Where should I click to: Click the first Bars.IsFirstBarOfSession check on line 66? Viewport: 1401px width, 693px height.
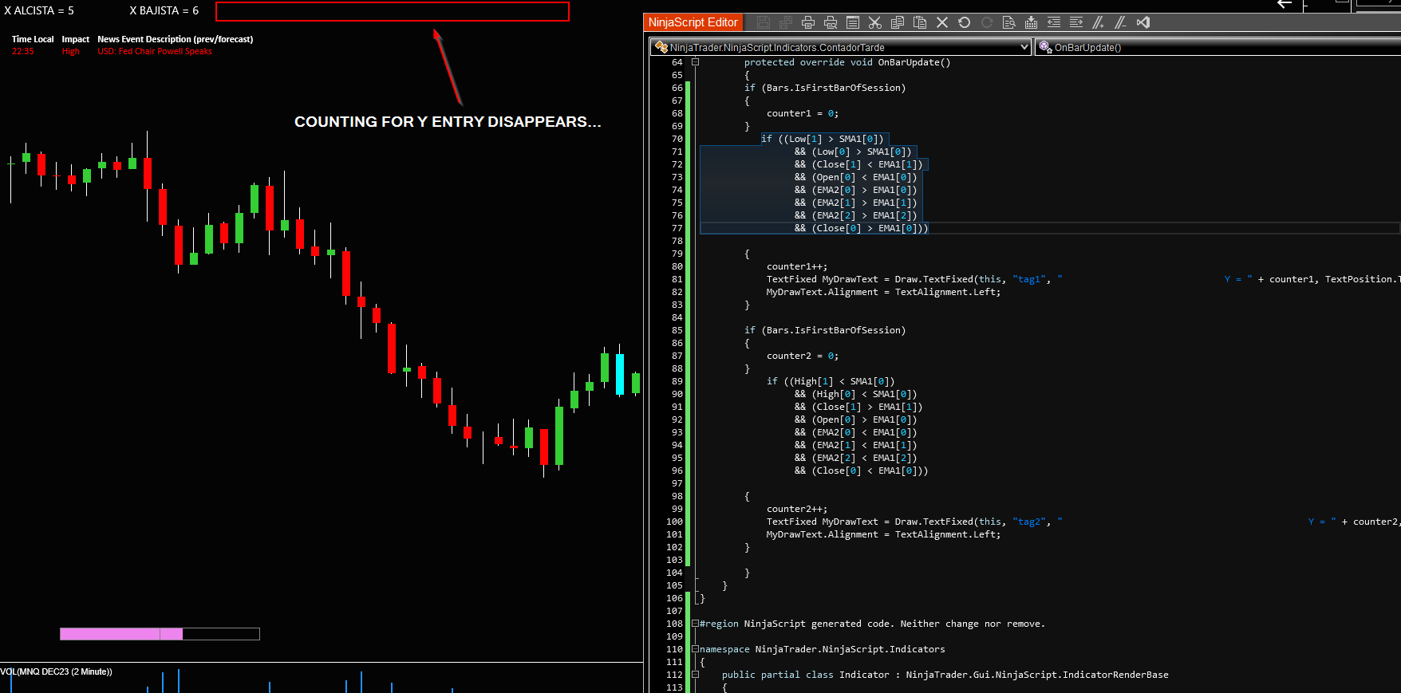point(825,88)
